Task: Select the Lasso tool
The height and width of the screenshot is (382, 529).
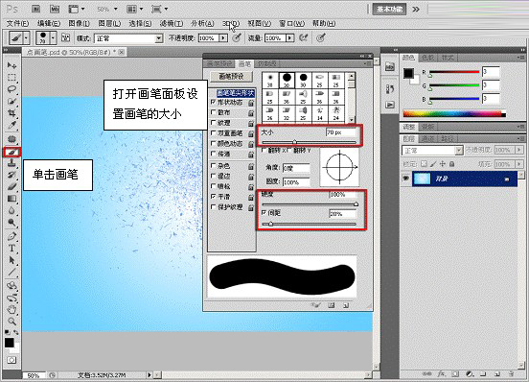Action: [11, 89]
